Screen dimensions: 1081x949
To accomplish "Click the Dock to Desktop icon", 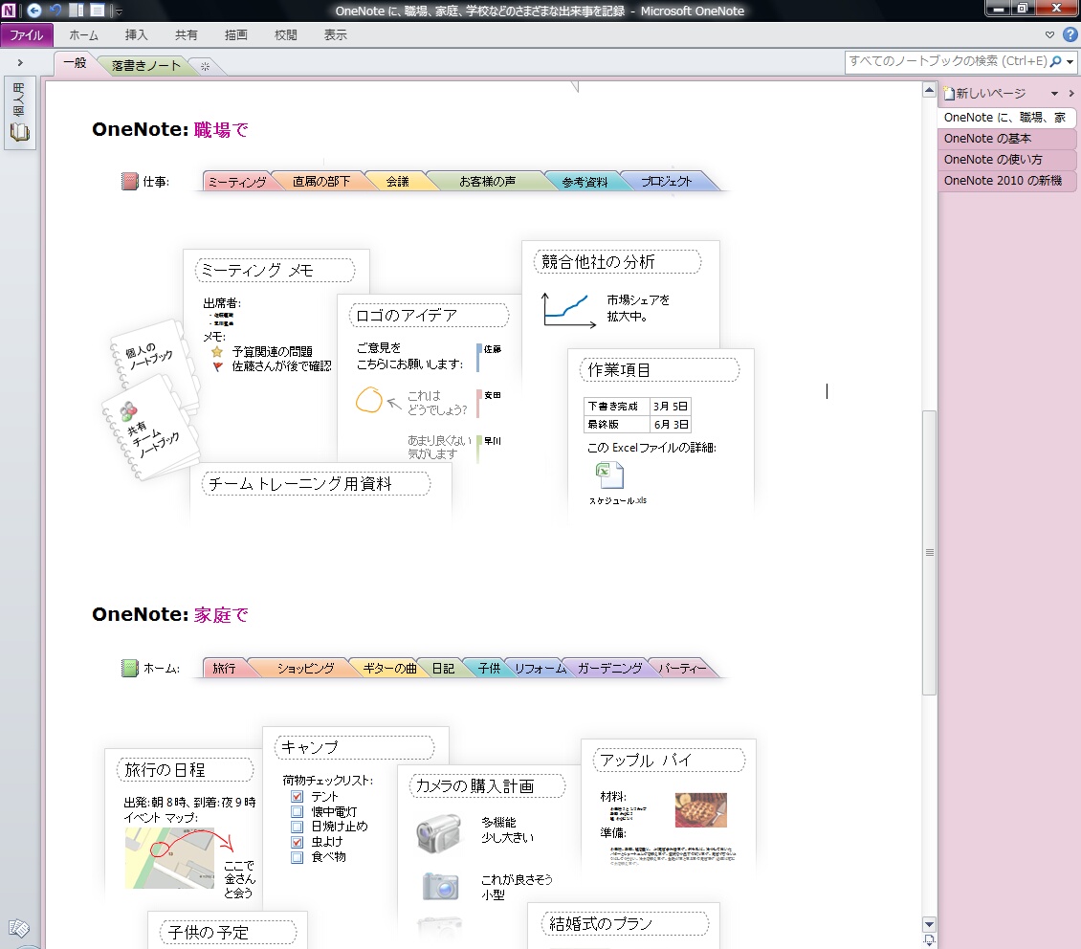I will (x=77, y=11).
